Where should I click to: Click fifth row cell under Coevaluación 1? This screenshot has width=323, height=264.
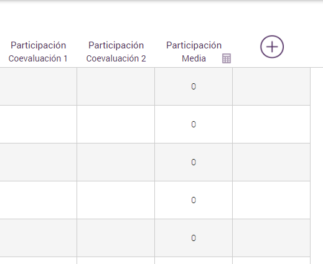click(x=38, y=238)
